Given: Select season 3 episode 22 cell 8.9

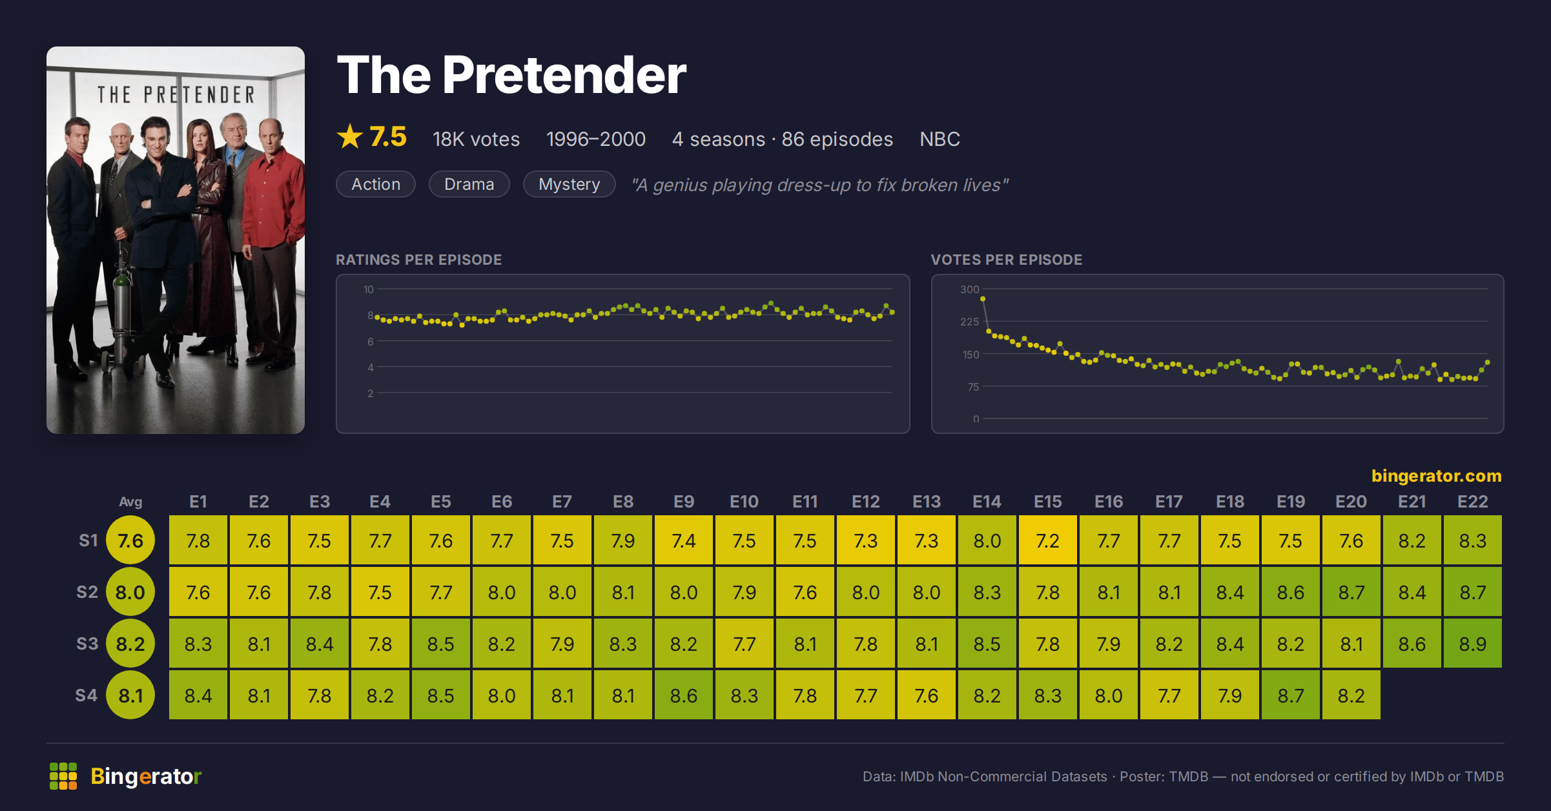Looking at the screenshot, I should click(1473, 644).
